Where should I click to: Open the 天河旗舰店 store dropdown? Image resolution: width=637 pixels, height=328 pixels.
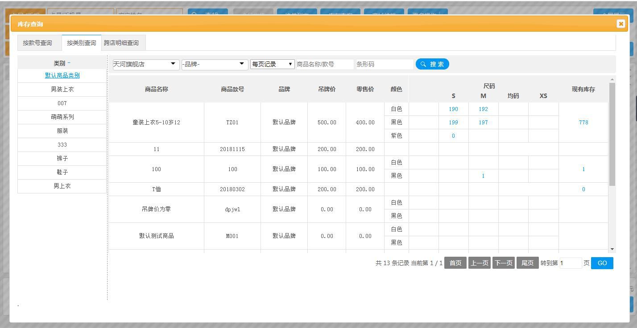coord(145,64)
